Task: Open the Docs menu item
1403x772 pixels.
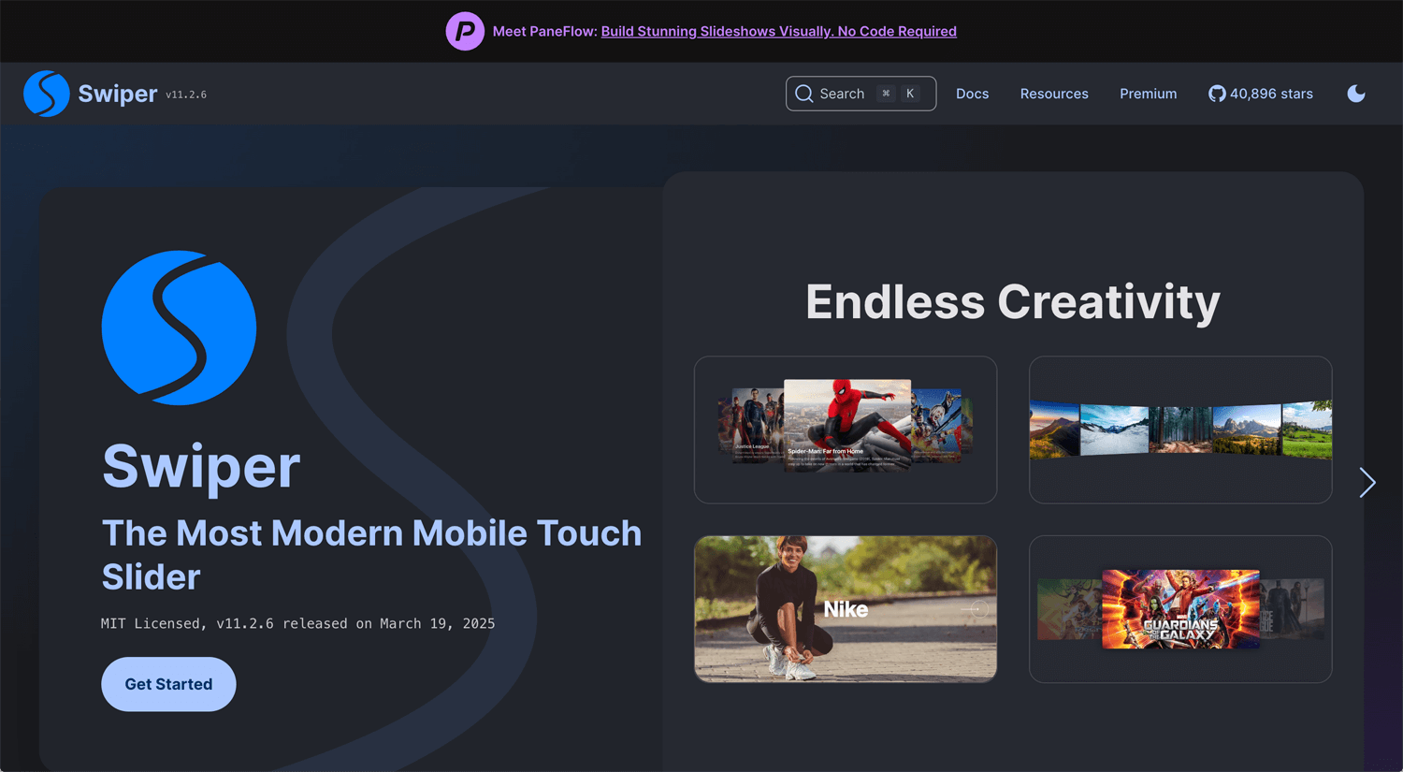Action: pyautogui.click(x=972, y=94)
